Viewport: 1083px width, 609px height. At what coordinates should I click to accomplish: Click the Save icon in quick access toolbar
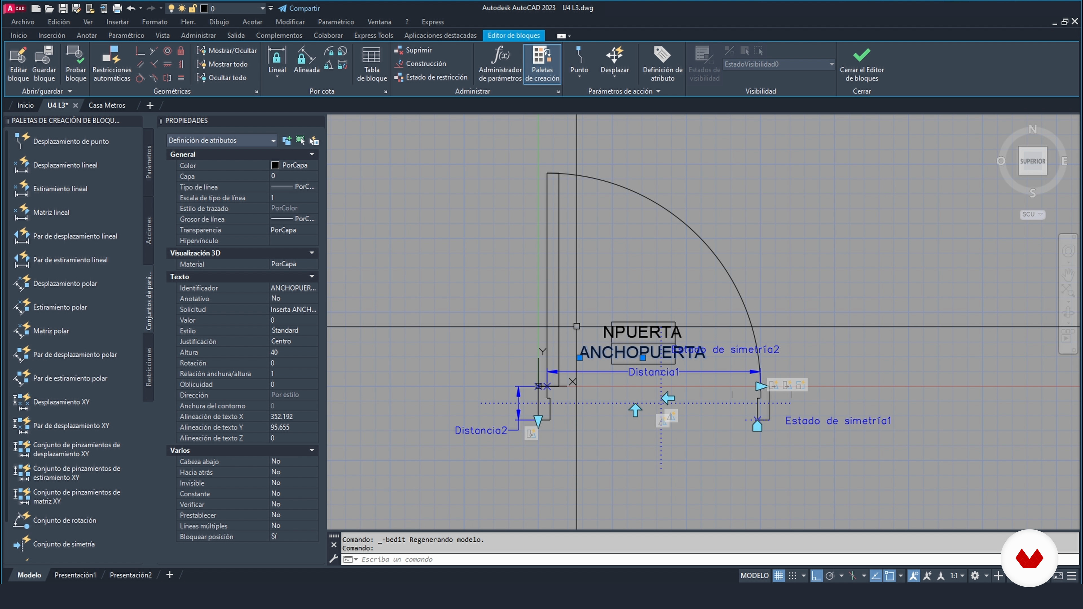(x=63, y=8)
